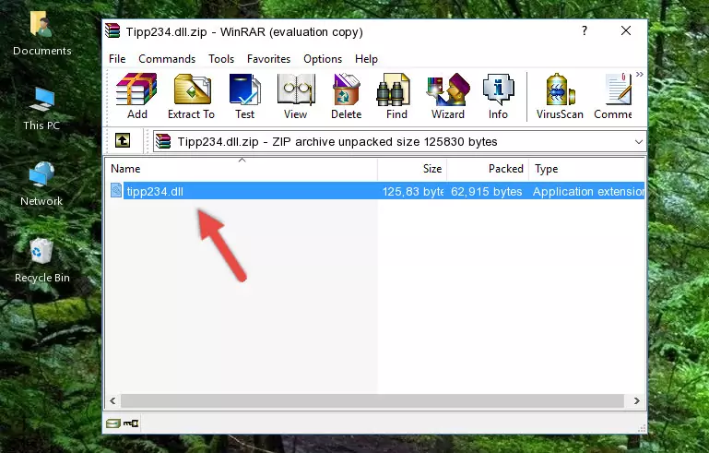Click the key password icon in status bar
The image size is (709, 453).
[131, 423]
